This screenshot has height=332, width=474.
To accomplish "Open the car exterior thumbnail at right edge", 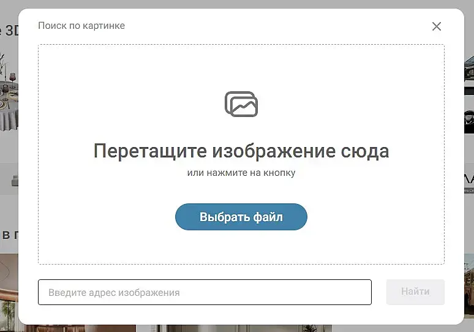I will [469, 69].
